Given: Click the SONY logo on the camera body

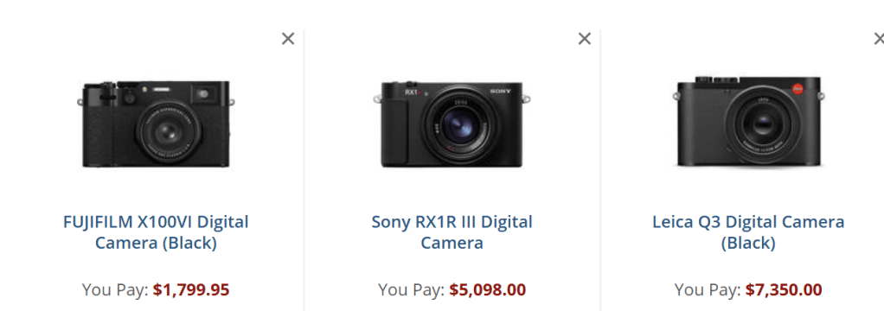Looking at the screenshot, I should (500, 92).
